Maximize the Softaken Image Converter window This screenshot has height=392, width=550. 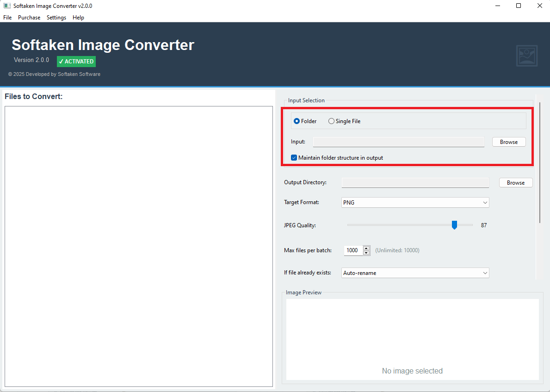[519, 6]
